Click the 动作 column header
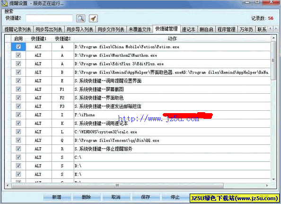The height and width of the screenshot is (204, 281). coord(172,38)
